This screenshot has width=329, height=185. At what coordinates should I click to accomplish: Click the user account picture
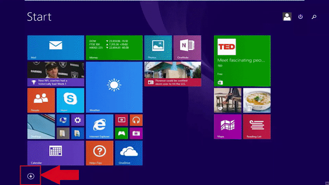click(287, 16)
